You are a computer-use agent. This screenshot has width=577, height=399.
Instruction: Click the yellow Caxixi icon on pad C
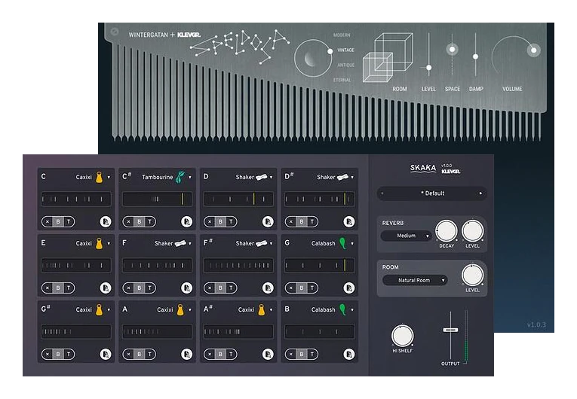click(99, 177)
